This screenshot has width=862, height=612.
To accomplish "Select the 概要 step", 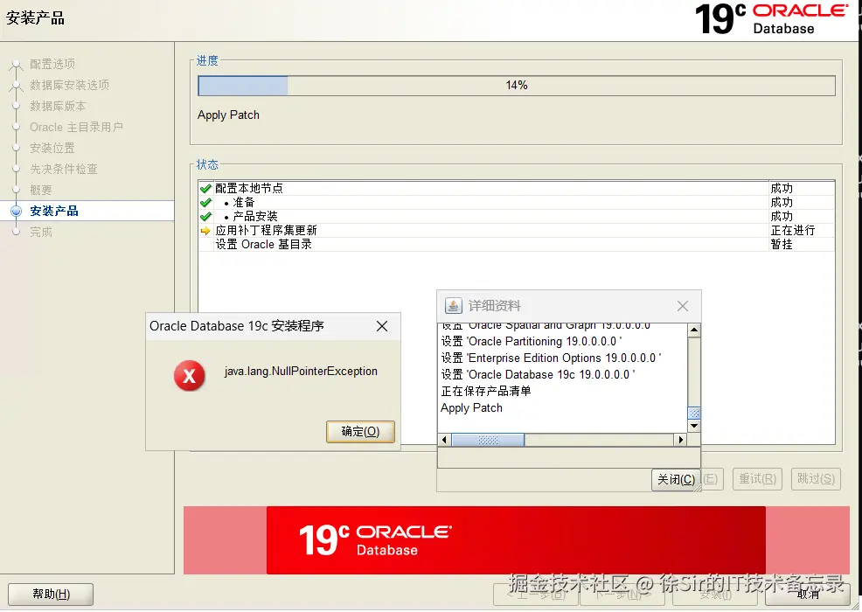I will tap(41, 190).
